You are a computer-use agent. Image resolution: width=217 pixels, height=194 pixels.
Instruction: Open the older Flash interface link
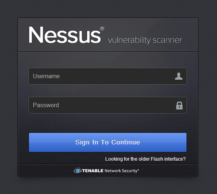coord(145,159)
